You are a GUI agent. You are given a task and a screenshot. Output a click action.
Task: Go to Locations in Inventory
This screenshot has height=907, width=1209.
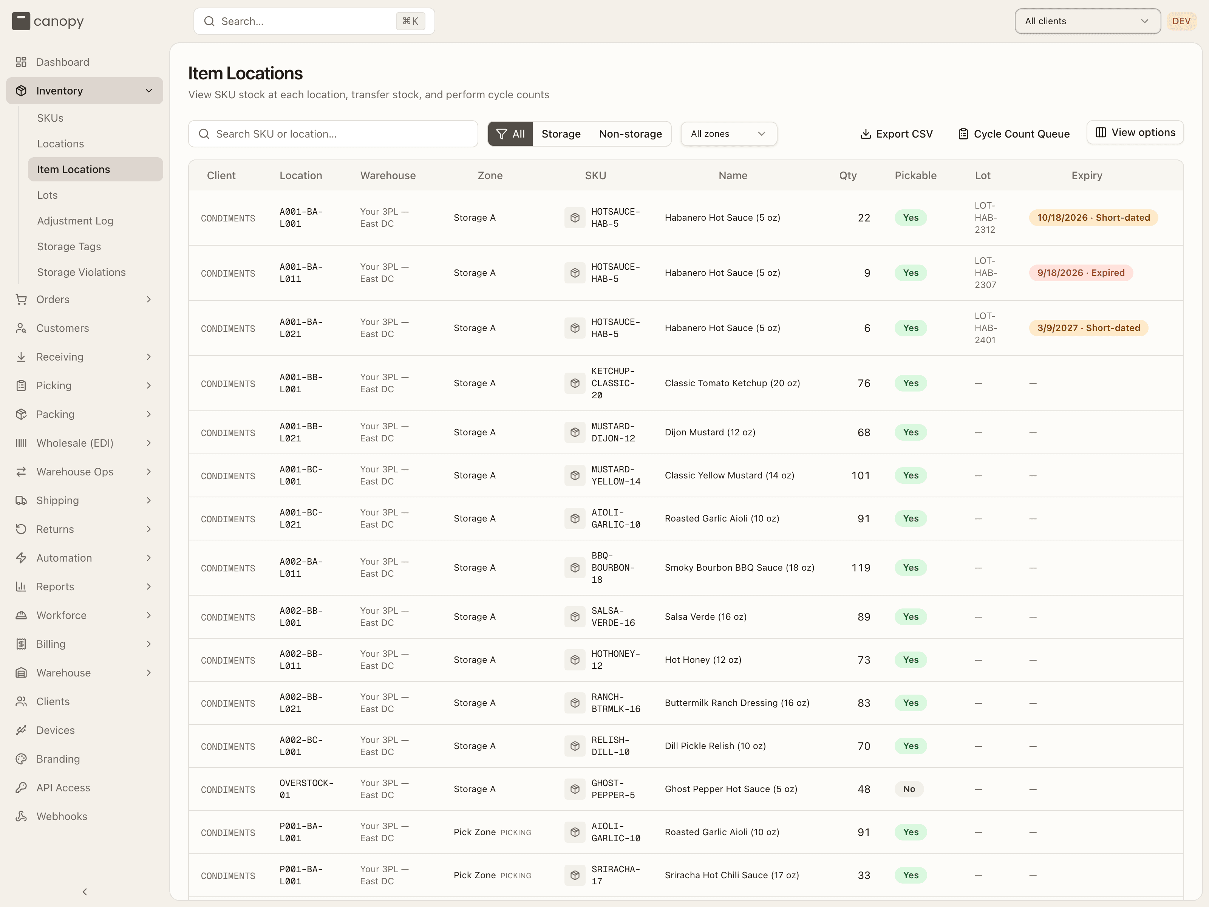[x=95, y=144]
